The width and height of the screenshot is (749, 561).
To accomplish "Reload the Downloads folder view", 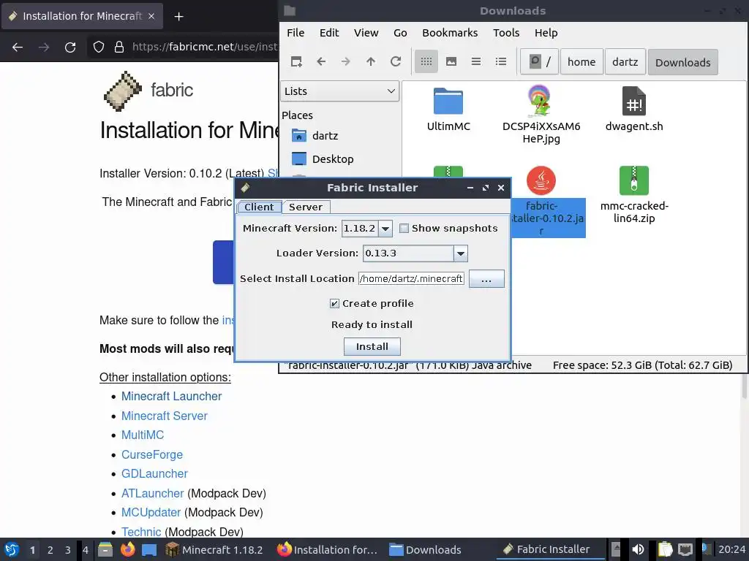I will pos(396,61).
